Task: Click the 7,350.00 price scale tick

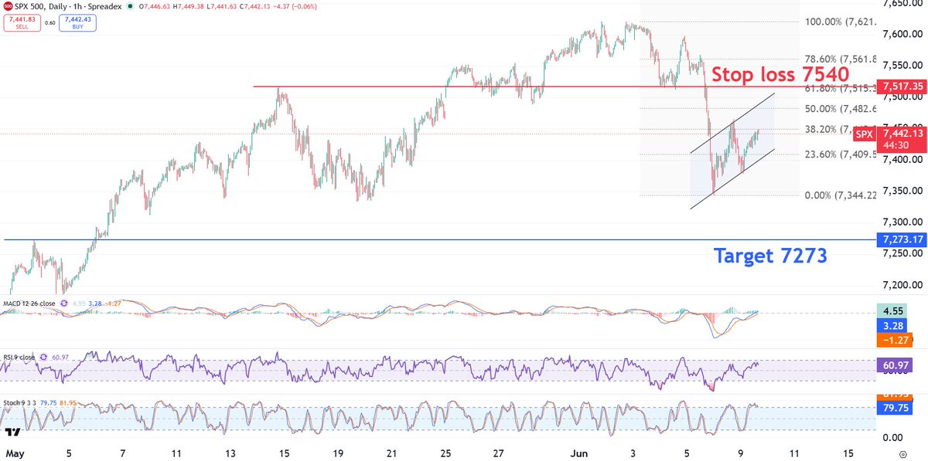Action: click(x=902, y=191)
